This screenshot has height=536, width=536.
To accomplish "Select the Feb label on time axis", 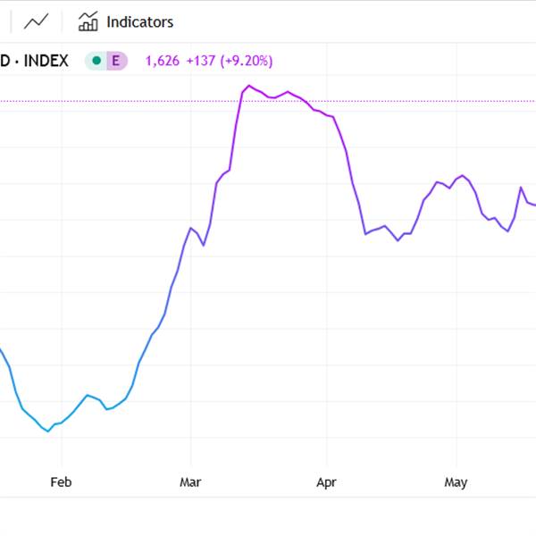I will 61,482.
